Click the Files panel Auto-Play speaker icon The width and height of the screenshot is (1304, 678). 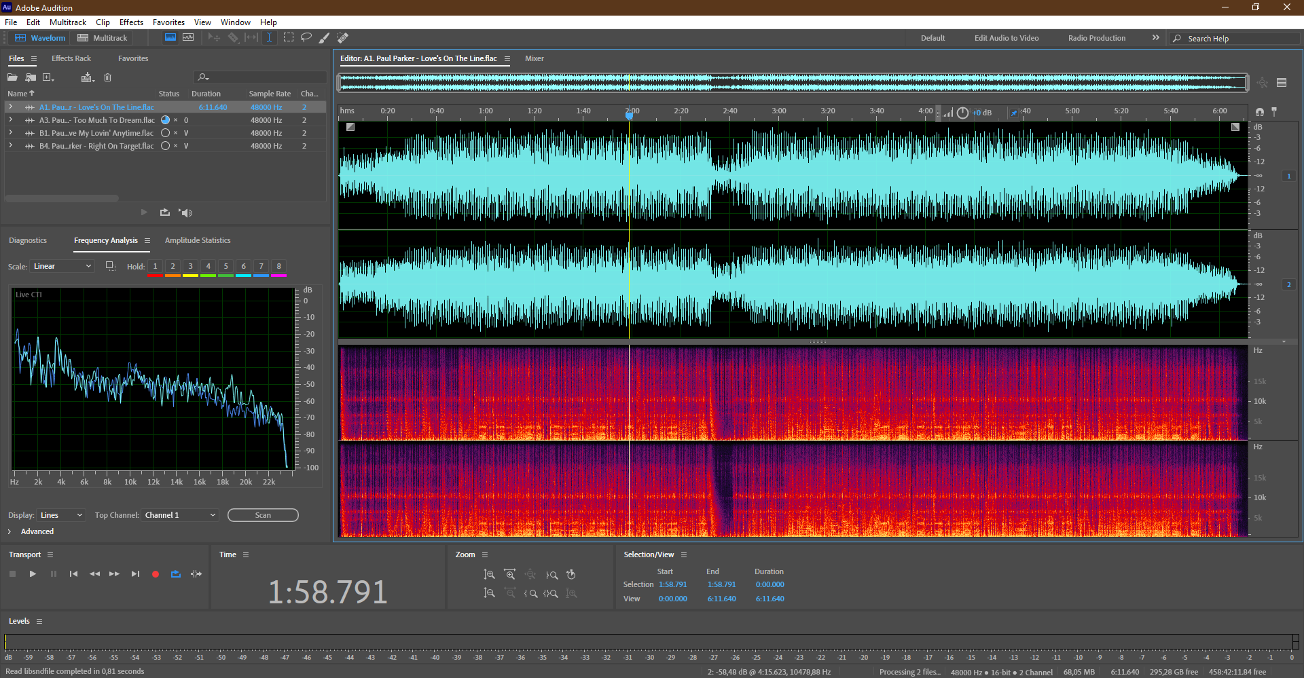tap(185, 212)
